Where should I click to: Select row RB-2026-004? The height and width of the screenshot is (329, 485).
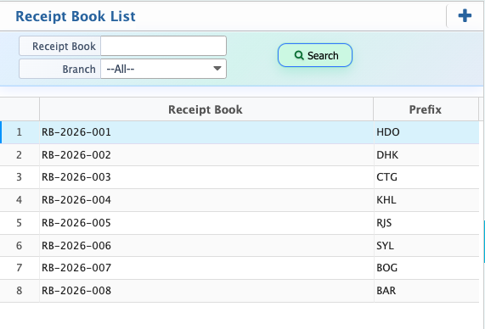coord(240,200)
